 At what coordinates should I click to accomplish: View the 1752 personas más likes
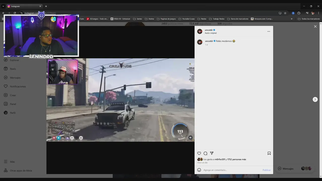tap(237, 159)
